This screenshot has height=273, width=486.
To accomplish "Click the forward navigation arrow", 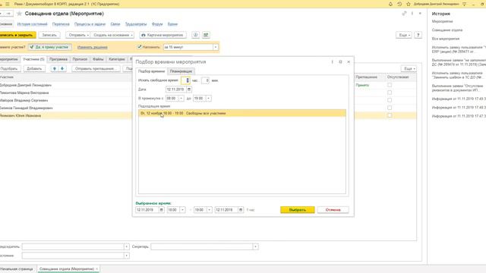I will pyautogui.click(x=8, y=14).
